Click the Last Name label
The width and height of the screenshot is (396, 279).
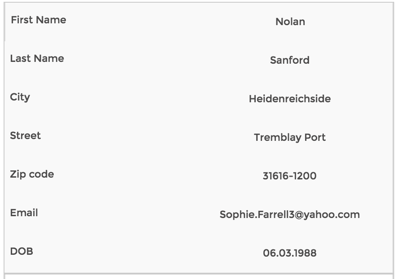coord(37,58)
